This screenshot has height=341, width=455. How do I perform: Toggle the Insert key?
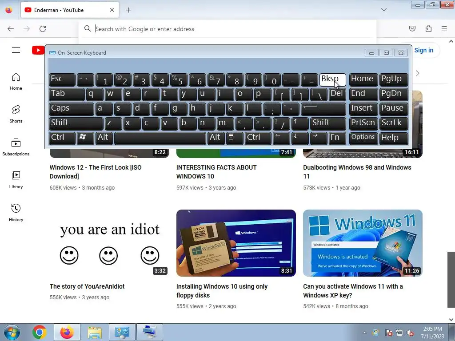point(363,109)
